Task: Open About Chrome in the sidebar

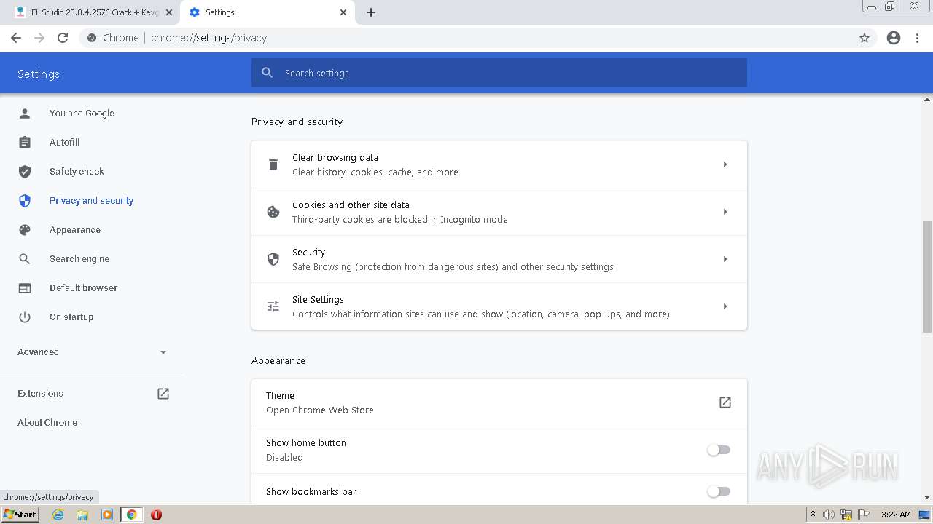Action: (47, 422)
